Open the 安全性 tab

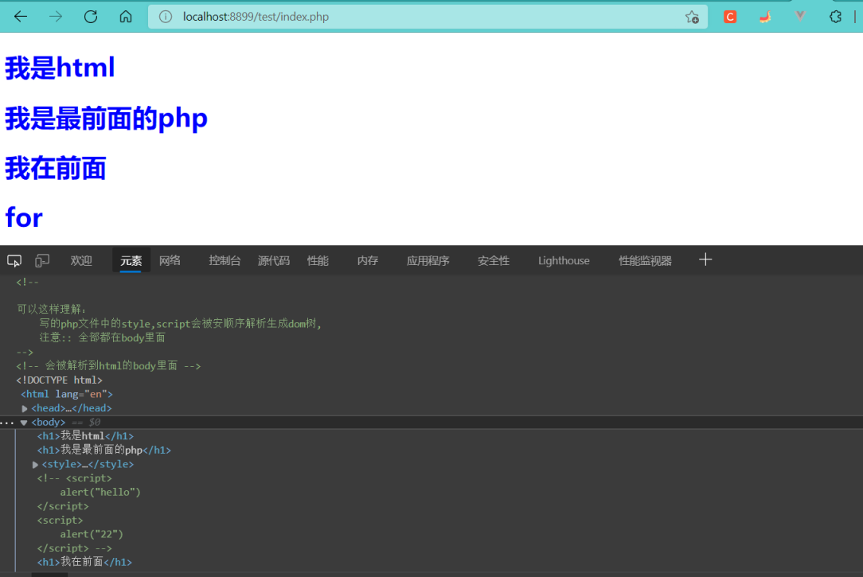(x=494, y=261)
